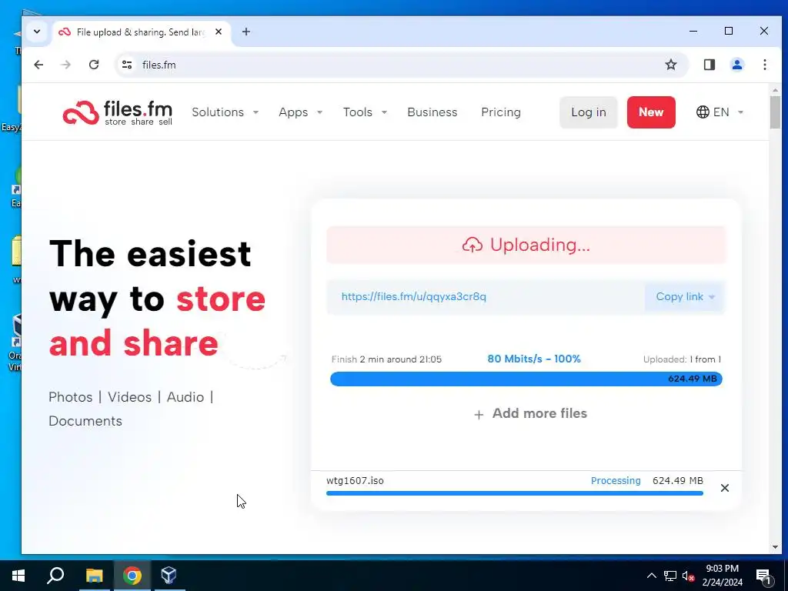Open the notification center icon
Image resolution: width=788 pixels, height=591 pixels.
pyautogui.click(x=763, y=576)
